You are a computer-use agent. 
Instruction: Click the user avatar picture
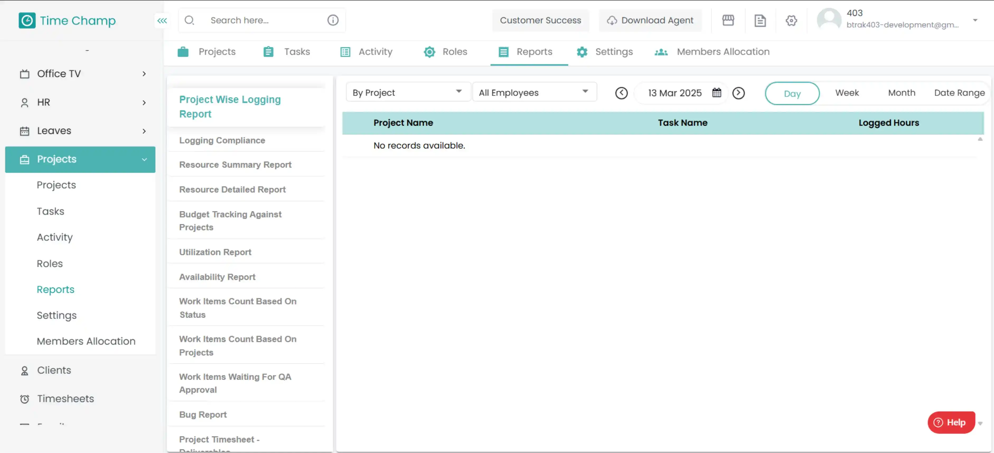829,19
